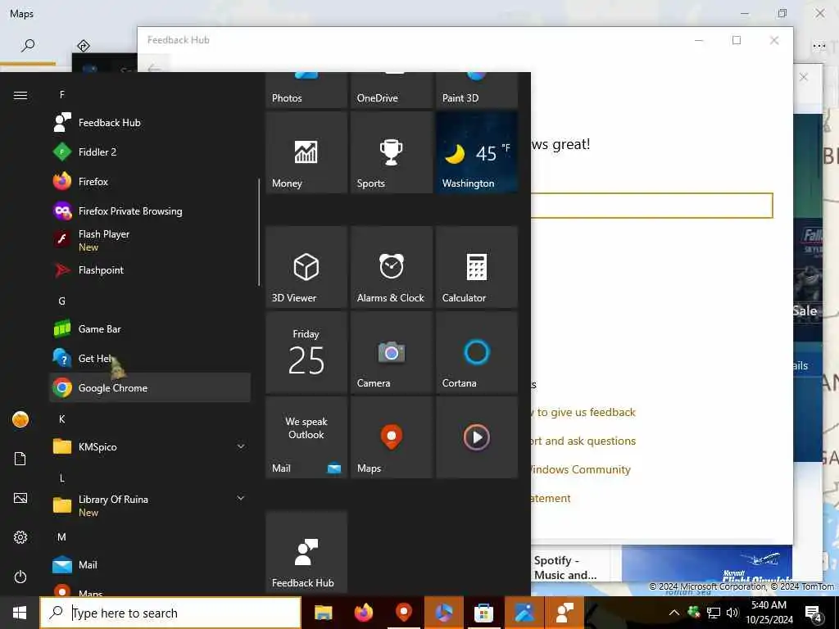
Task: Switch to Photos app on the taskbar
Action: (x=524, y=613)
